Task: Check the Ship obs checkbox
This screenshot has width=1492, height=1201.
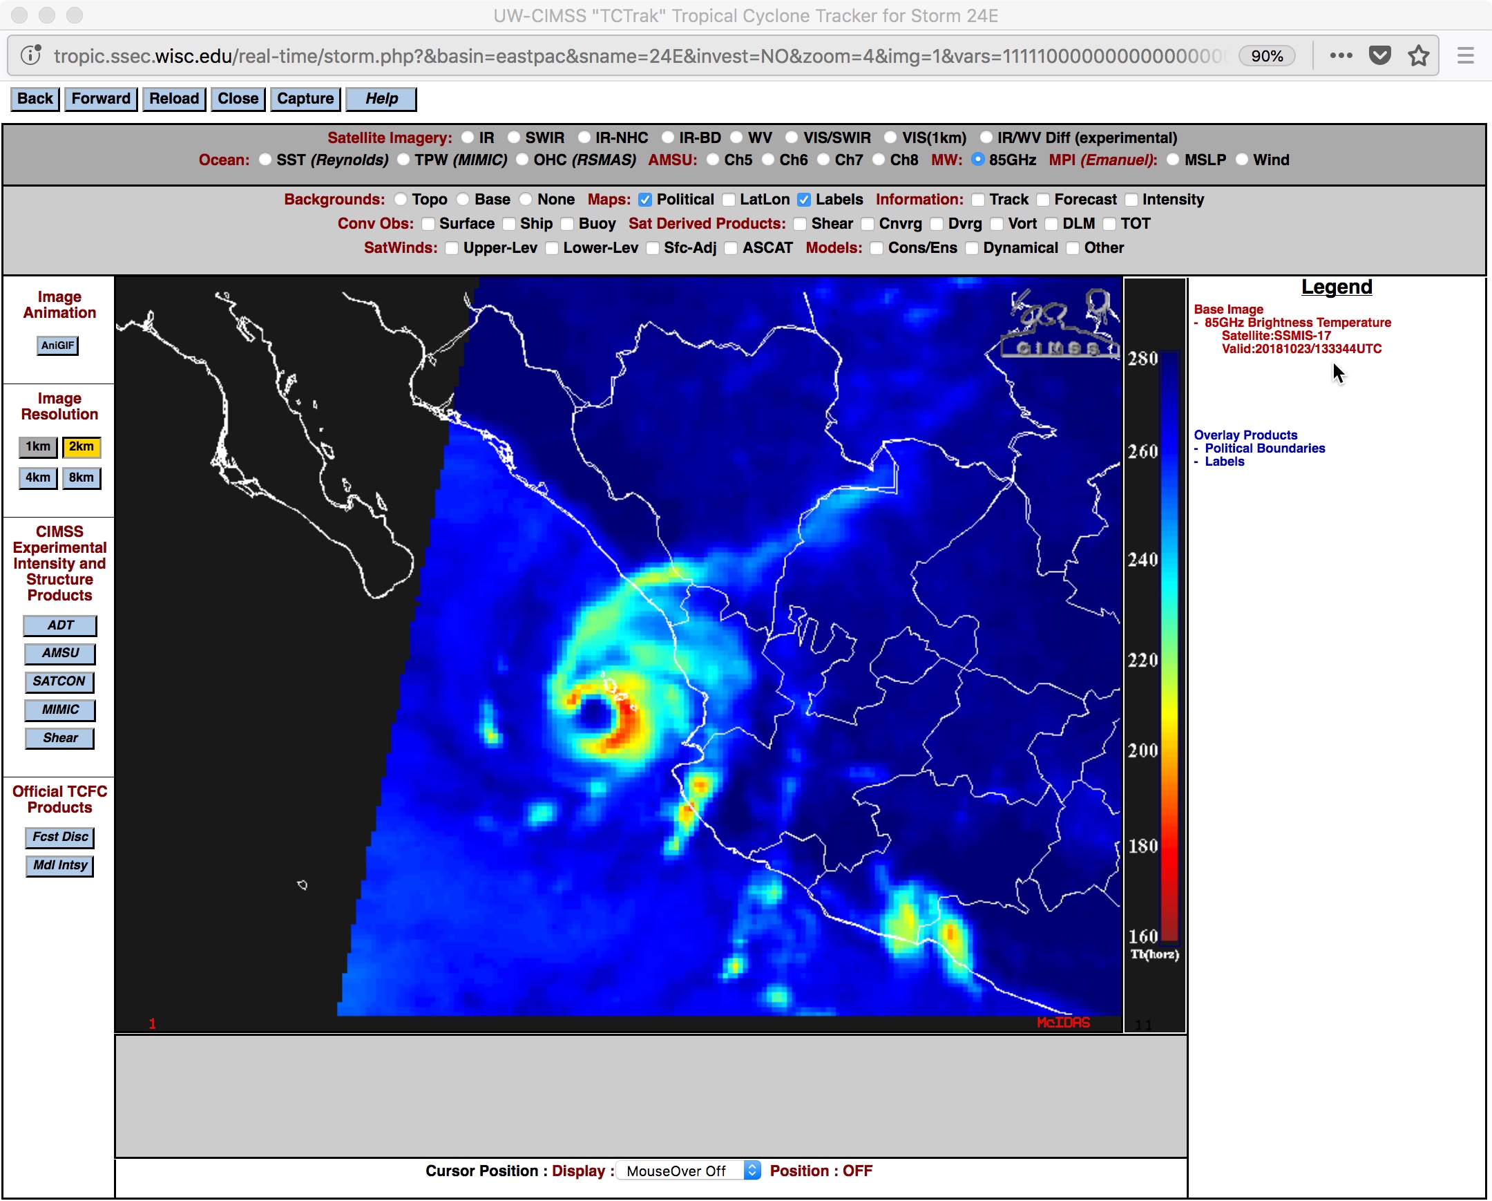Action: point(508,225)
